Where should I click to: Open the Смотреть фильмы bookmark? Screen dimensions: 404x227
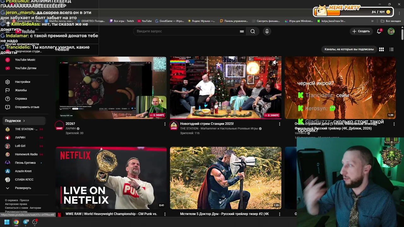266,21
